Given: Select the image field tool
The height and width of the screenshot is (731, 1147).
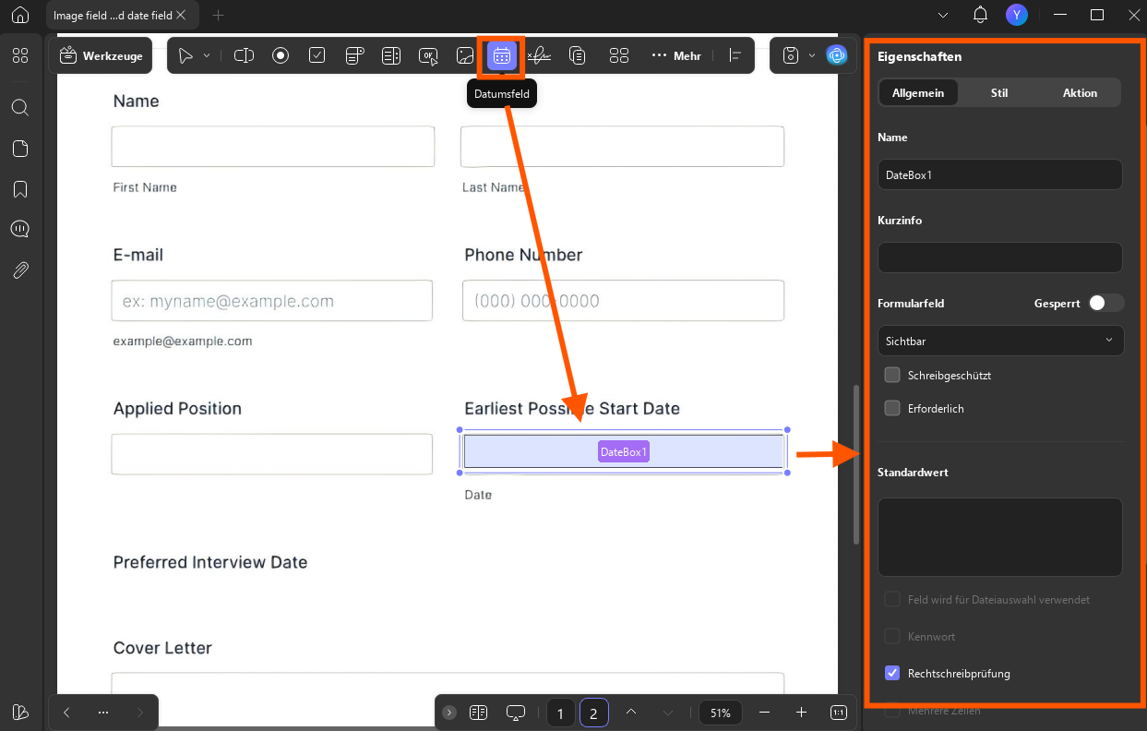Looking at the screenshot, I should pos(465,55).
